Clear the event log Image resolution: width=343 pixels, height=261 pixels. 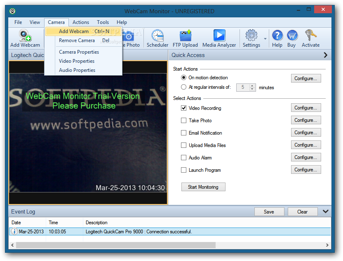coord(303,212)
